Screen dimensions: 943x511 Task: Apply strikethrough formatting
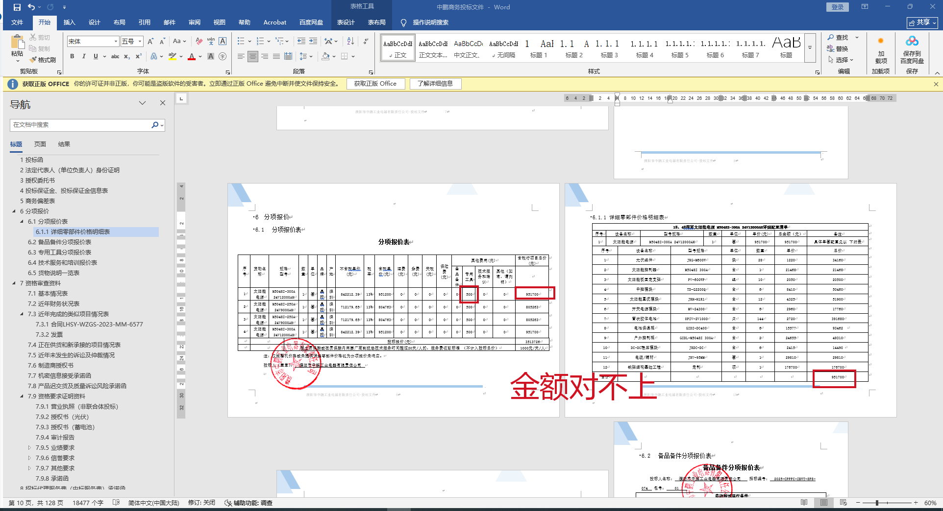tap(115, 56)
